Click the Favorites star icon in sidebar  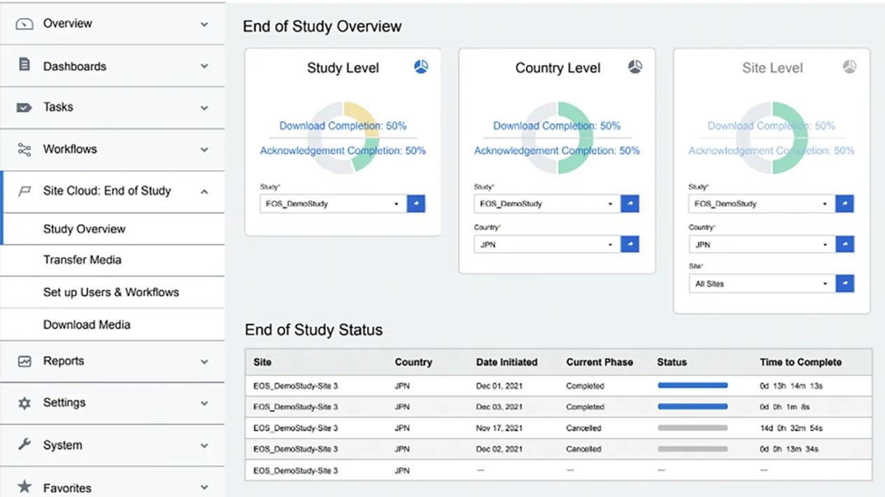(x=25, y=487)
